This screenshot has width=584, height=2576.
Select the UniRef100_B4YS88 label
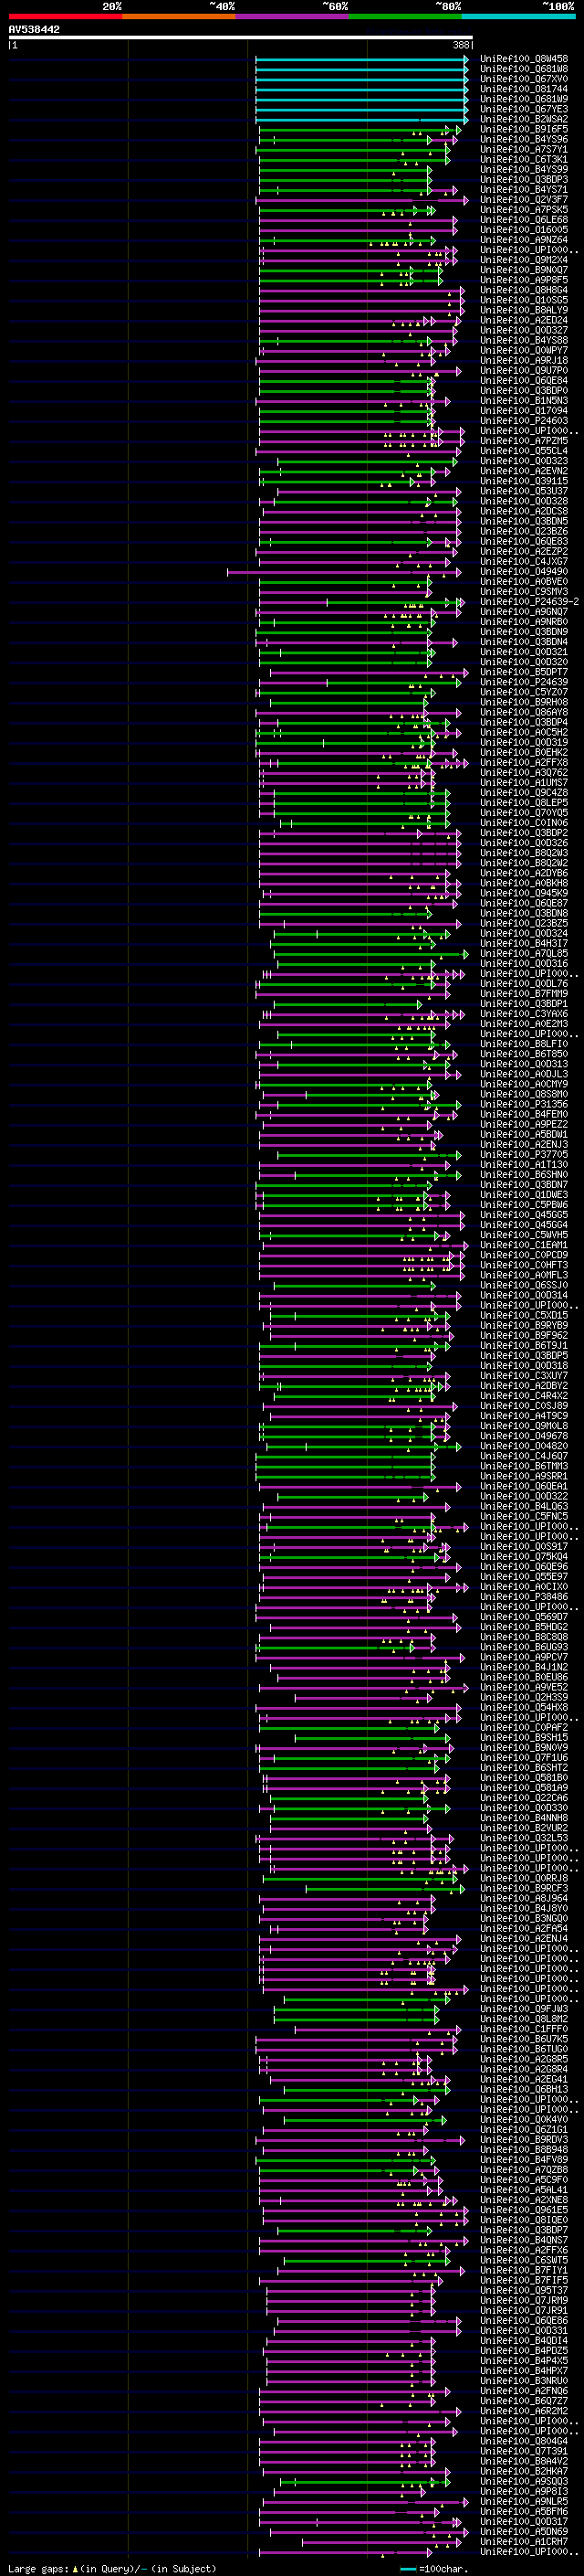pos(524,340)
